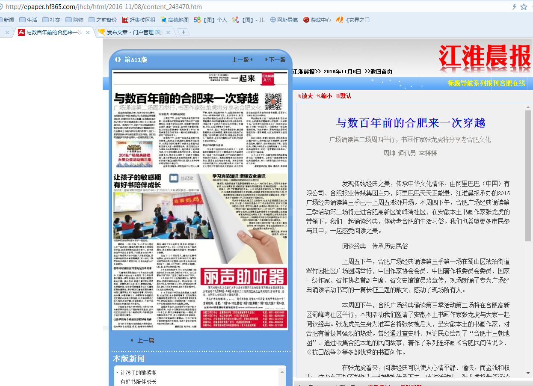Close the leftmost partially hidden tab
Screen dimensions: 533x386
(7, 33)
